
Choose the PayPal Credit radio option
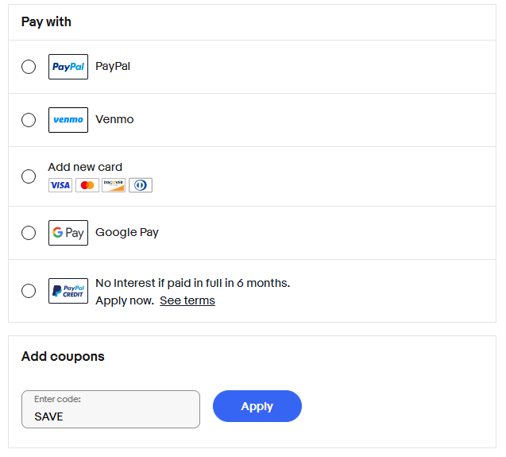(29, 291)
